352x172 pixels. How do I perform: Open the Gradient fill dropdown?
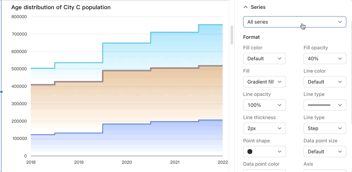pos(264,82)
